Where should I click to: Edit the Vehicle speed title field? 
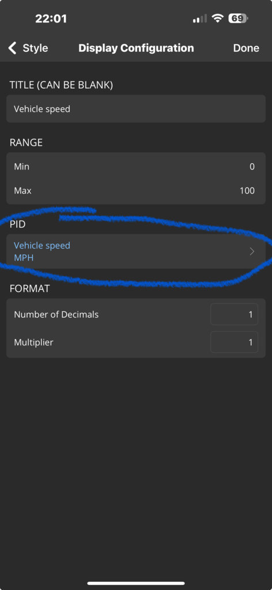pyautogui.click(x=136, y=109)
